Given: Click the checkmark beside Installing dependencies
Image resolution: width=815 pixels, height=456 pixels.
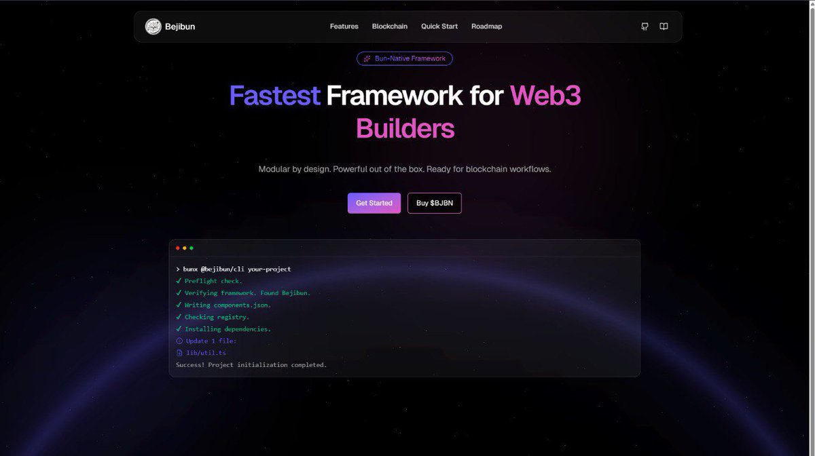Looking at the screenshot, I should click(179, 328).
